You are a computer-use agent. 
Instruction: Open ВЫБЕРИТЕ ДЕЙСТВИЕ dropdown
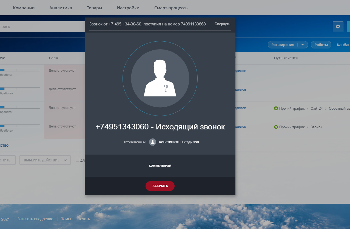(x=45, y=160)
